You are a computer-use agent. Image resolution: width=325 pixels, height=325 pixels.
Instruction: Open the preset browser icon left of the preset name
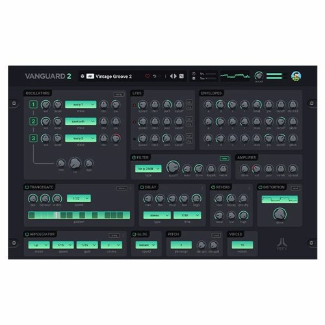[x=83, y=76]
